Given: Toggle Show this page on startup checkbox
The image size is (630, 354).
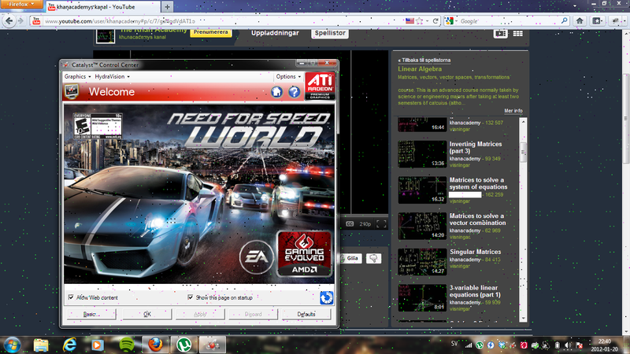Looking at the screenshot, I should pyautogui.click(x=191, y=297).
